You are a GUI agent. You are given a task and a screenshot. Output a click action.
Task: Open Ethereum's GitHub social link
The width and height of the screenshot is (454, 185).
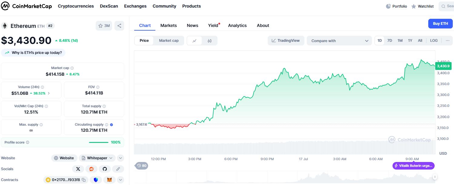pyautogui.click(x=105, y=169)
